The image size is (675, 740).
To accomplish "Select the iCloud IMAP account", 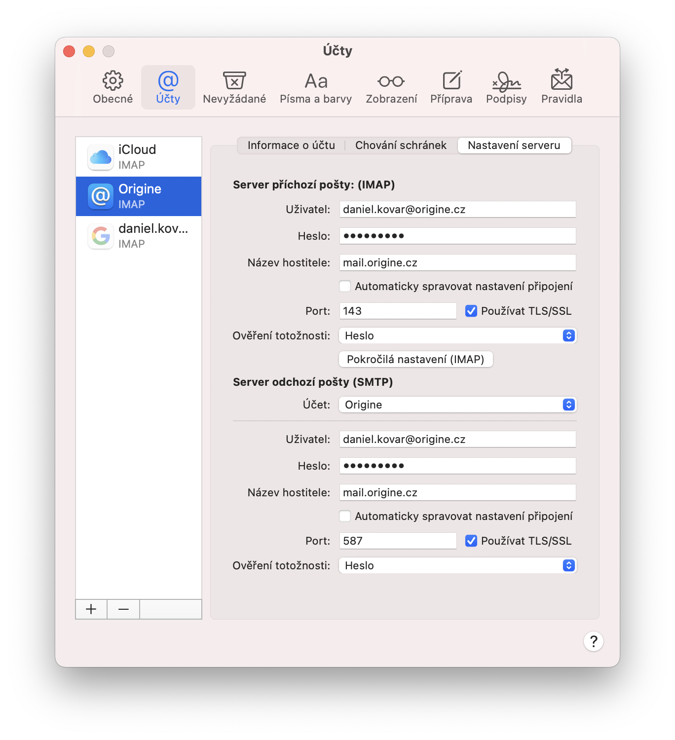I will click(138, 156).
